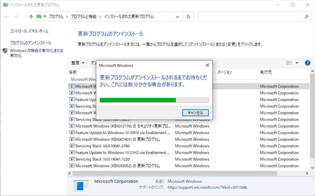Viewport: 315px width, 196px height.
Task: Click プログラムと機能 in the breadcrumb
Action: 84,17
